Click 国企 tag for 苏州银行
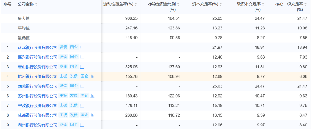 click(x=84, y=96)
